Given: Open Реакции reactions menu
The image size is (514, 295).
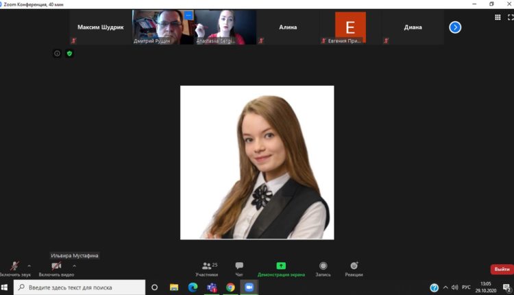Looking at the screenshot, I should tap(354, 269).
